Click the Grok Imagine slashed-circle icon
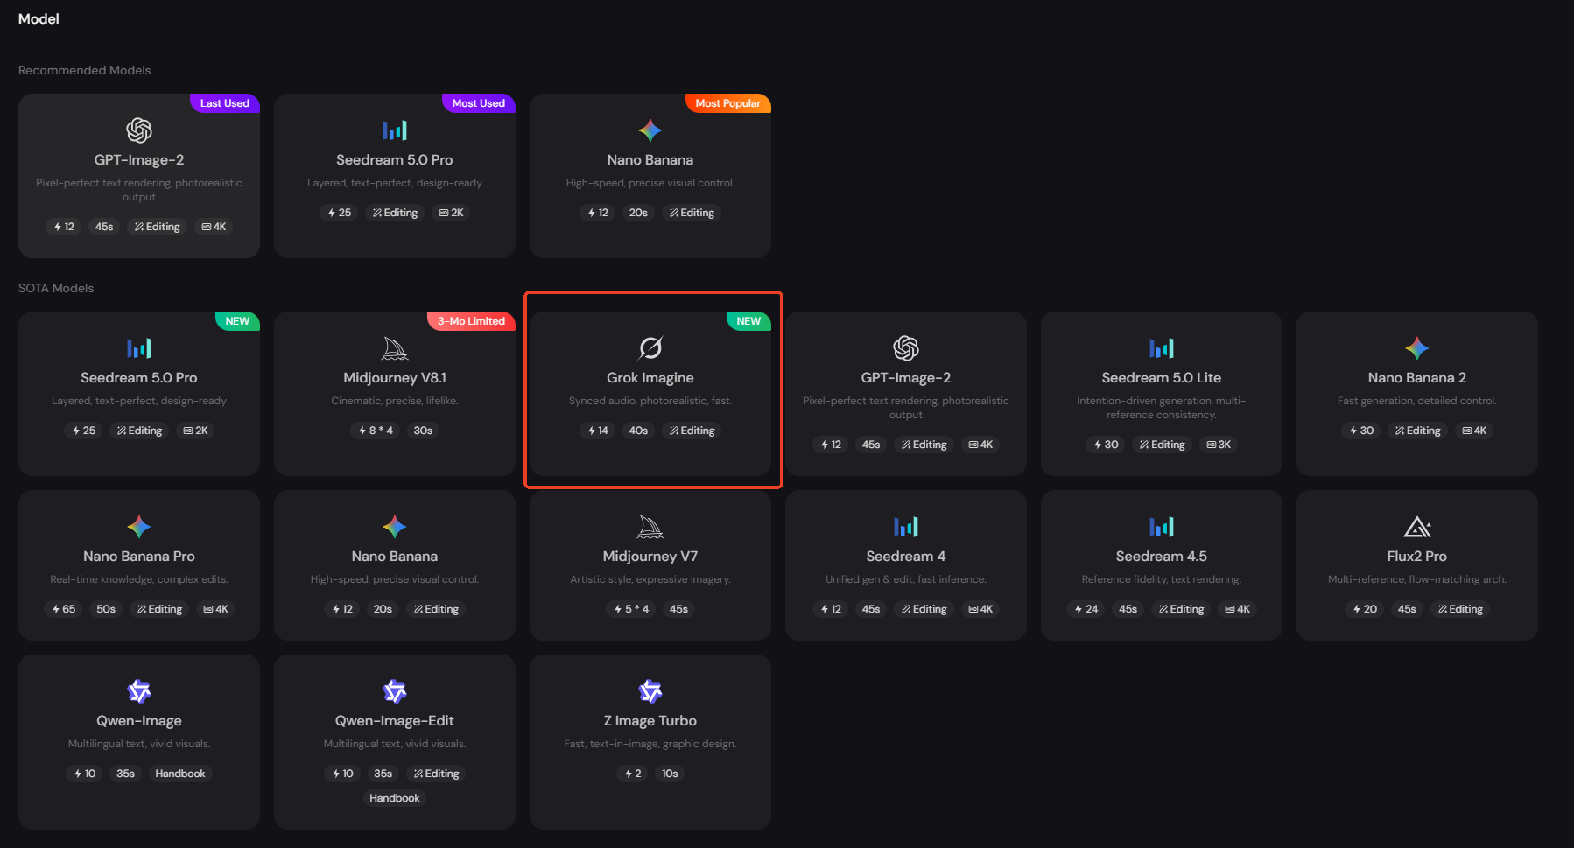 (x=650, y=348)
